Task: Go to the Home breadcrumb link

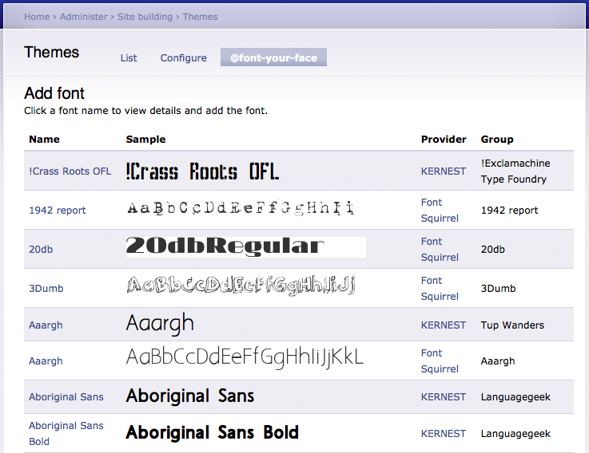Action: click(37, 17)
